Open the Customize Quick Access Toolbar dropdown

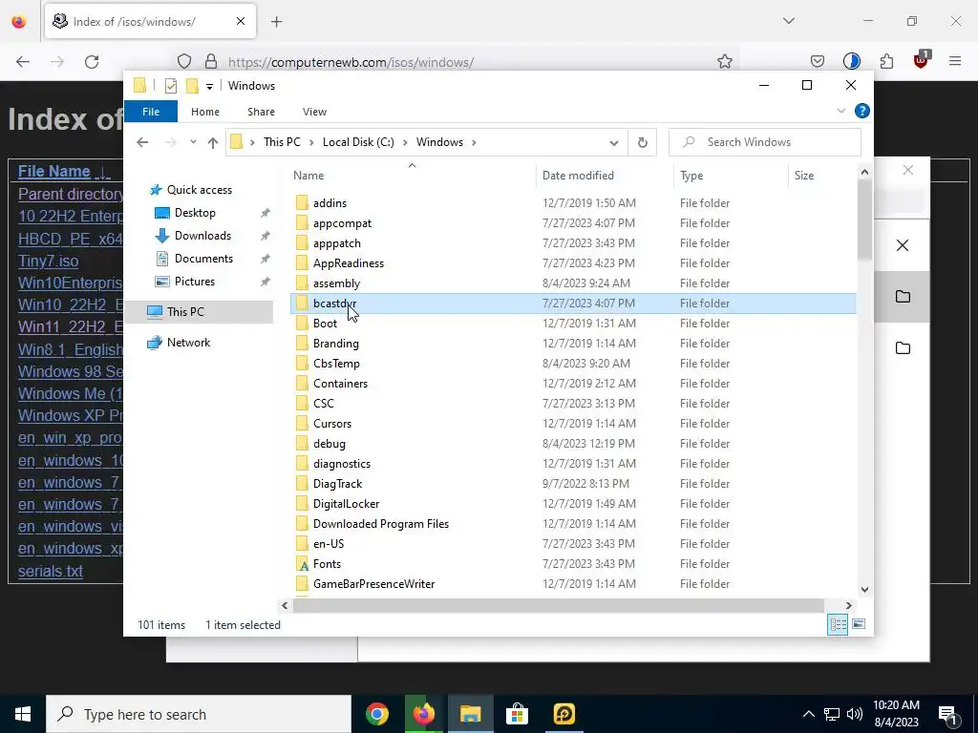[x=209, y=87]
